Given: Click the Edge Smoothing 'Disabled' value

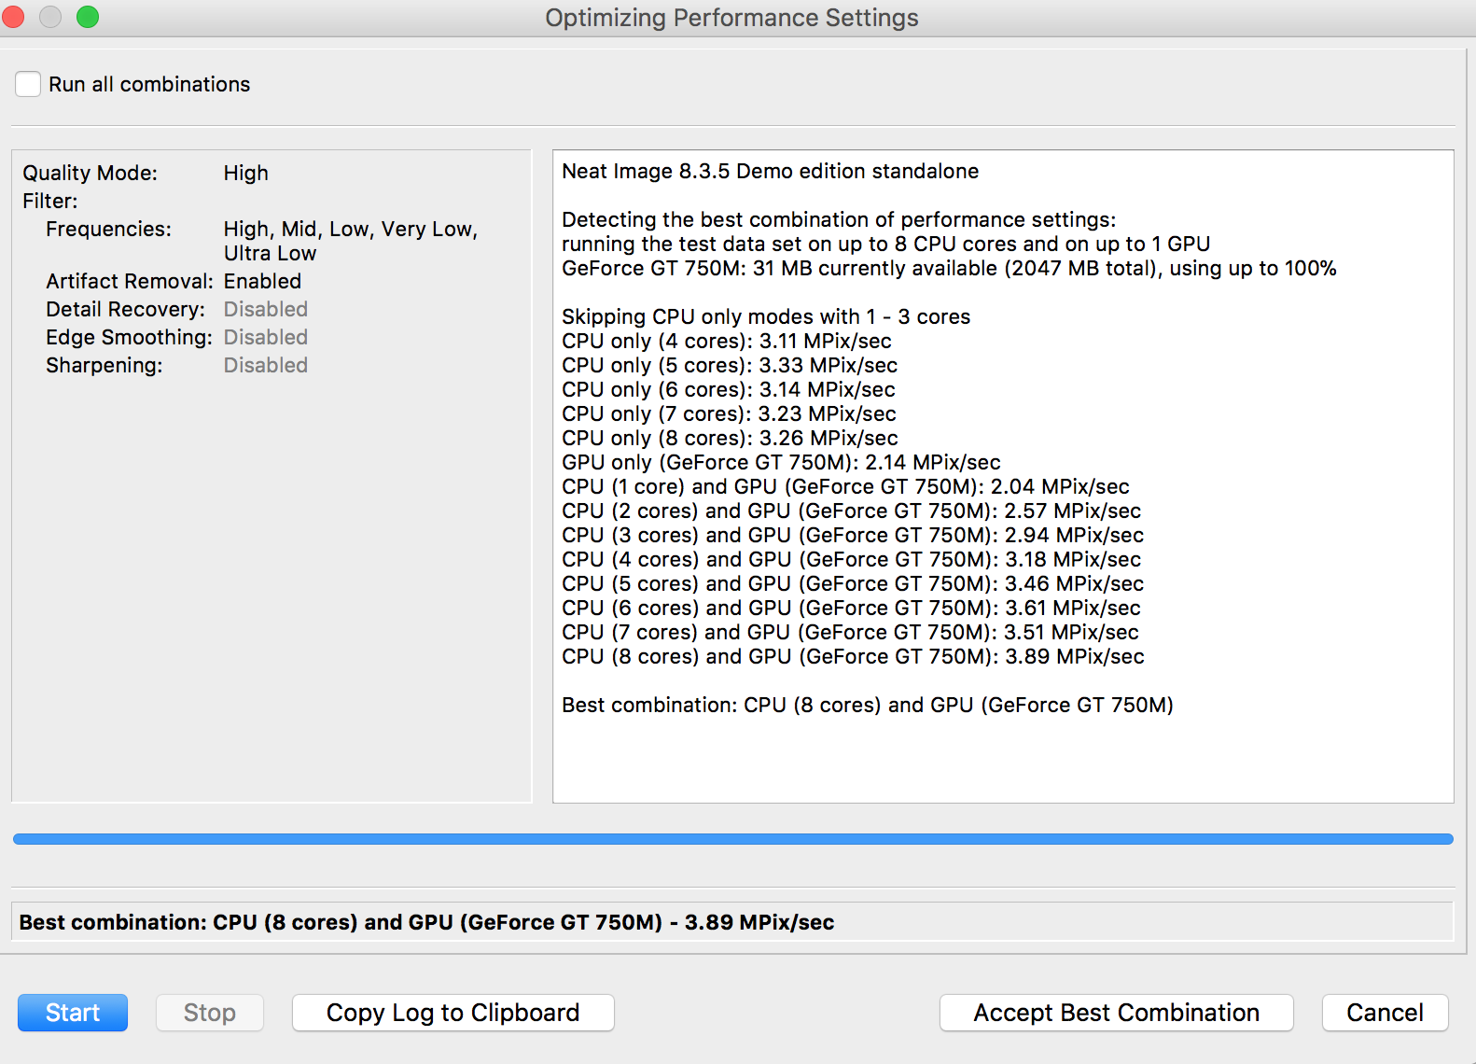Looking at the screenshot, I should 266,337.
